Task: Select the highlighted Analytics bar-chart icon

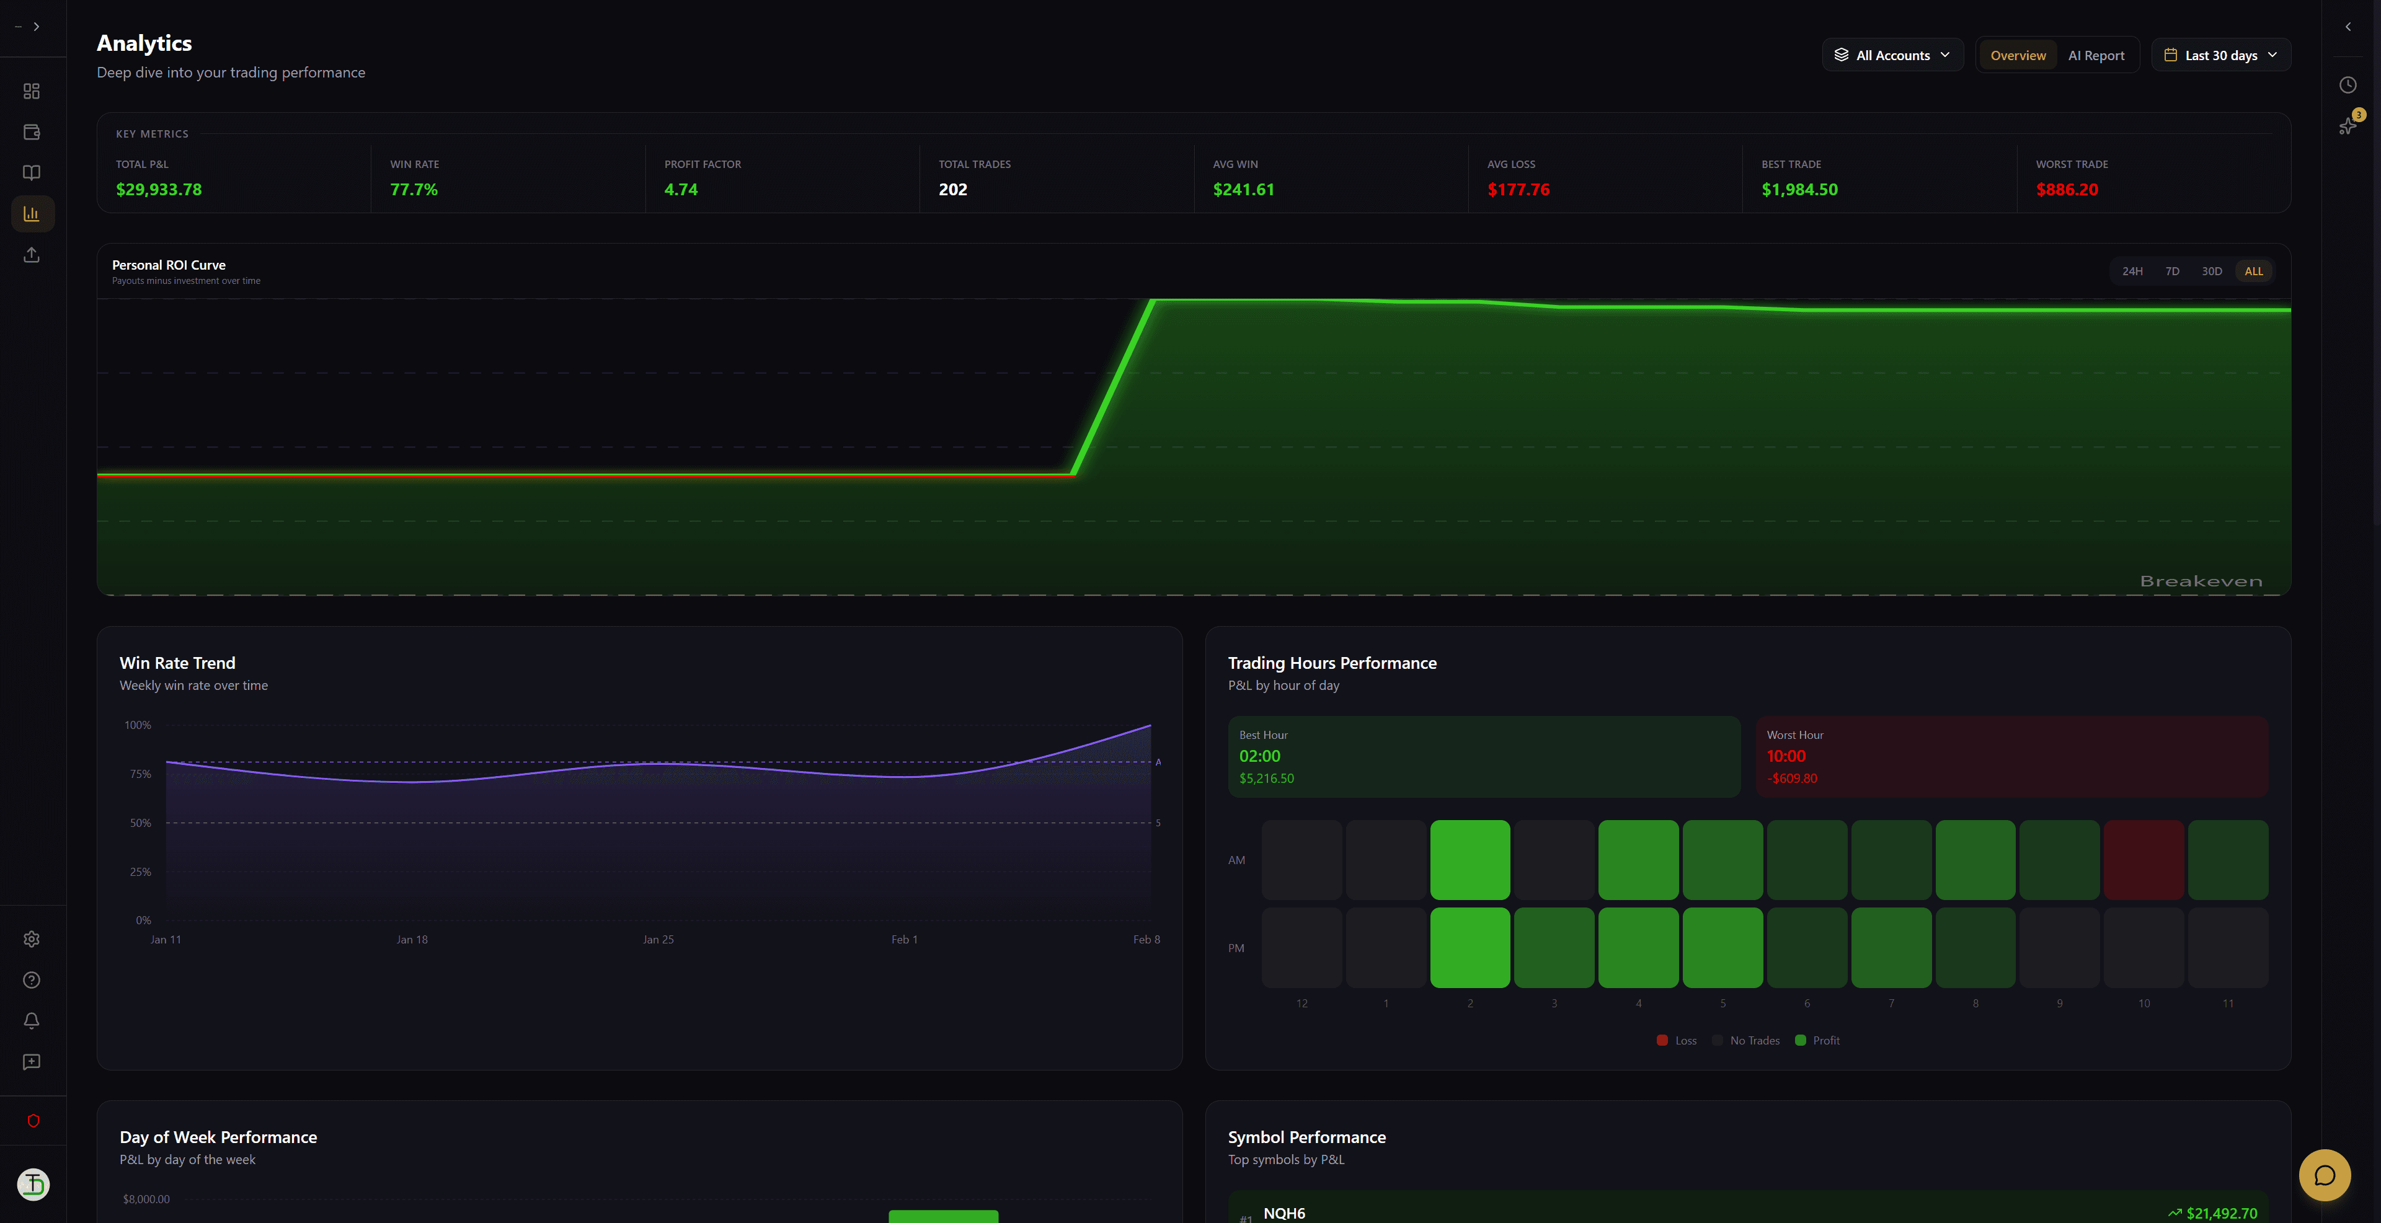Action: [x=32, y=213]
